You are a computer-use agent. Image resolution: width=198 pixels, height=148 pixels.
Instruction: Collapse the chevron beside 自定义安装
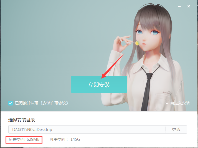click(x=167, y=103)
